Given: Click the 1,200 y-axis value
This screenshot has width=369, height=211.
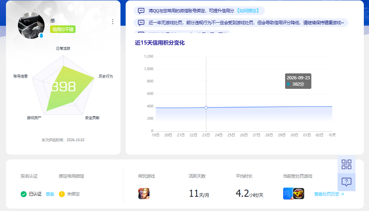Looking at the screenshot, I should pyautogui.click(x=148, y=56).
